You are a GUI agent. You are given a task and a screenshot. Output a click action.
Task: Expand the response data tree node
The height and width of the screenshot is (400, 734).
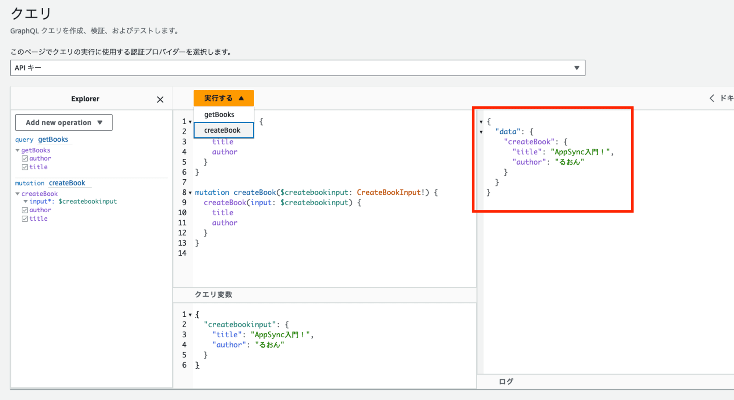coord(482,132)
